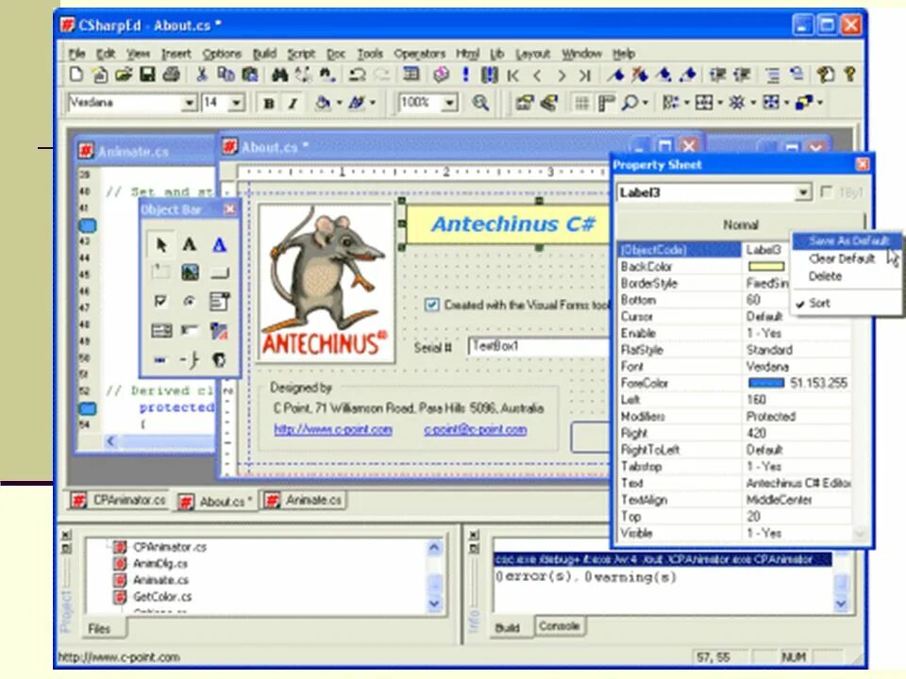Click the file list scroll down arrow

pyautogui.click(x=434, y=604)
